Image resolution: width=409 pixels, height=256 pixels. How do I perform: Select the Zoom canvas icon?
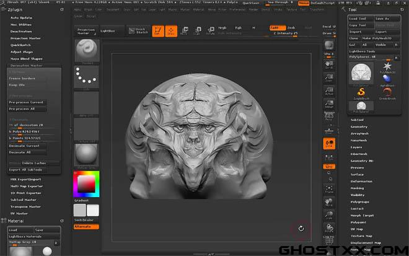tap(329, 77)
